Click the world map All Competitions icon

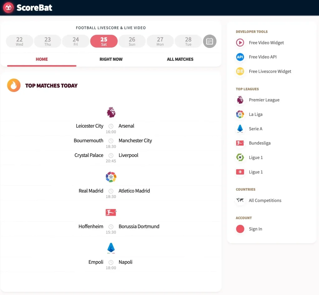pyautogui.click(x=240, y=200)
